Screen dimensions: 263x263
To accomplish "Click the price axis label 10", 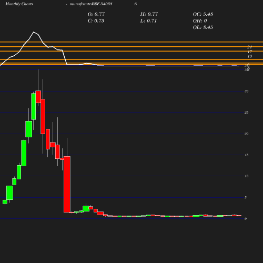I will [x=246, y=176].
